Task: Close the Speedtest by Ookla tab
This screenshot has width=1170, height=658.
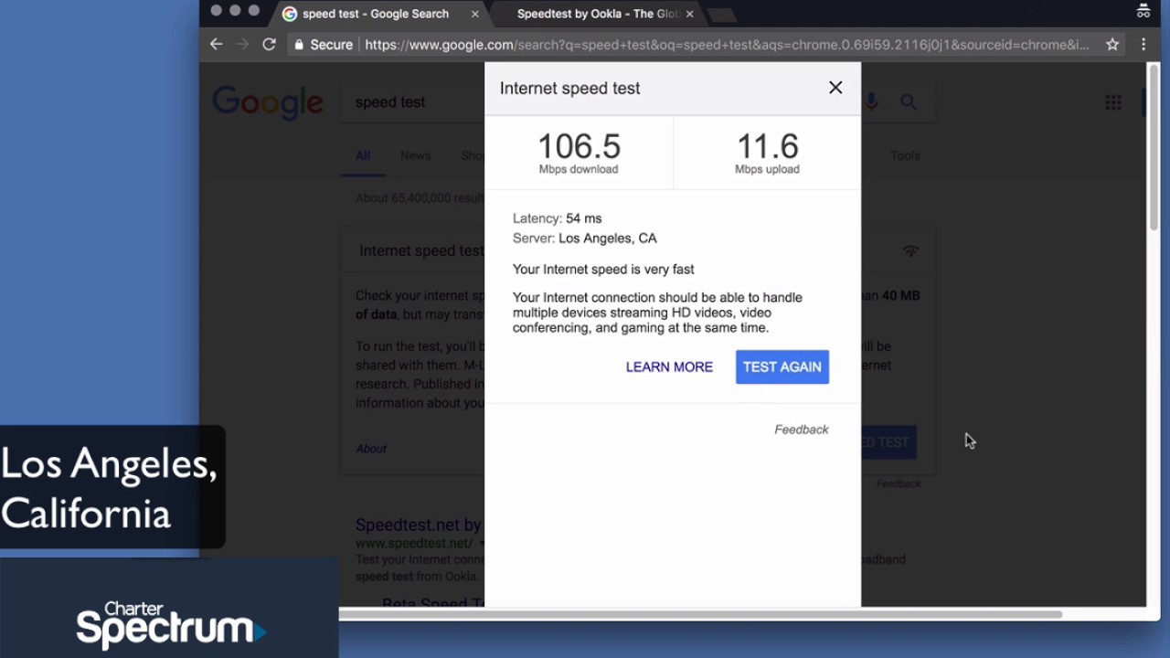Action: click(689, 14)
